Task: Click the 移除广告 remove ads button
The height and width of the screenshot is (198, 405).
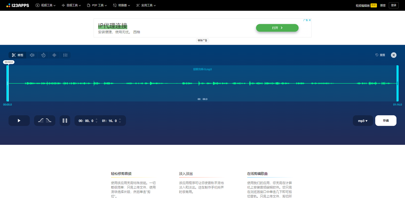Action: 202,40
